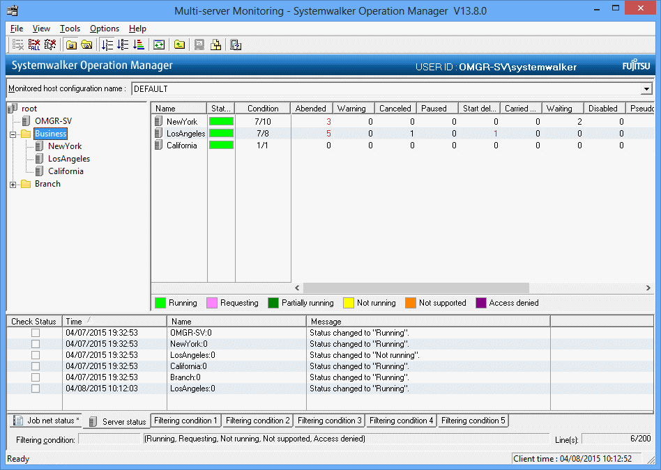Click the up one folder toolbar icon
The width and height of the screenshot is (661, 470).
[180, 45]
